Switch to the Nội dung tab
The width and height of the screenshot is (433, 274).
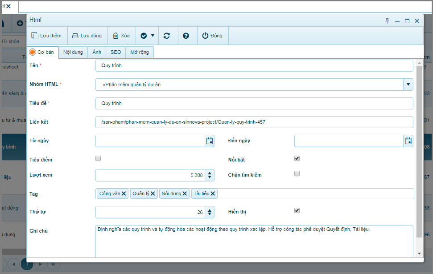click(73, 52)
